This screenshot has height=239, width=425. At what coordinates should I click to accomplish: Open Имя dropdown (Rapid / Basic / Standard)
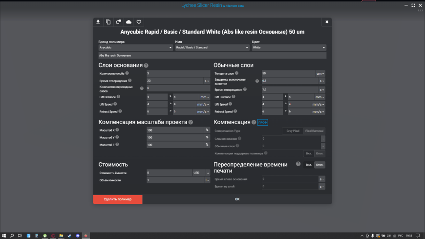(212, 47)
